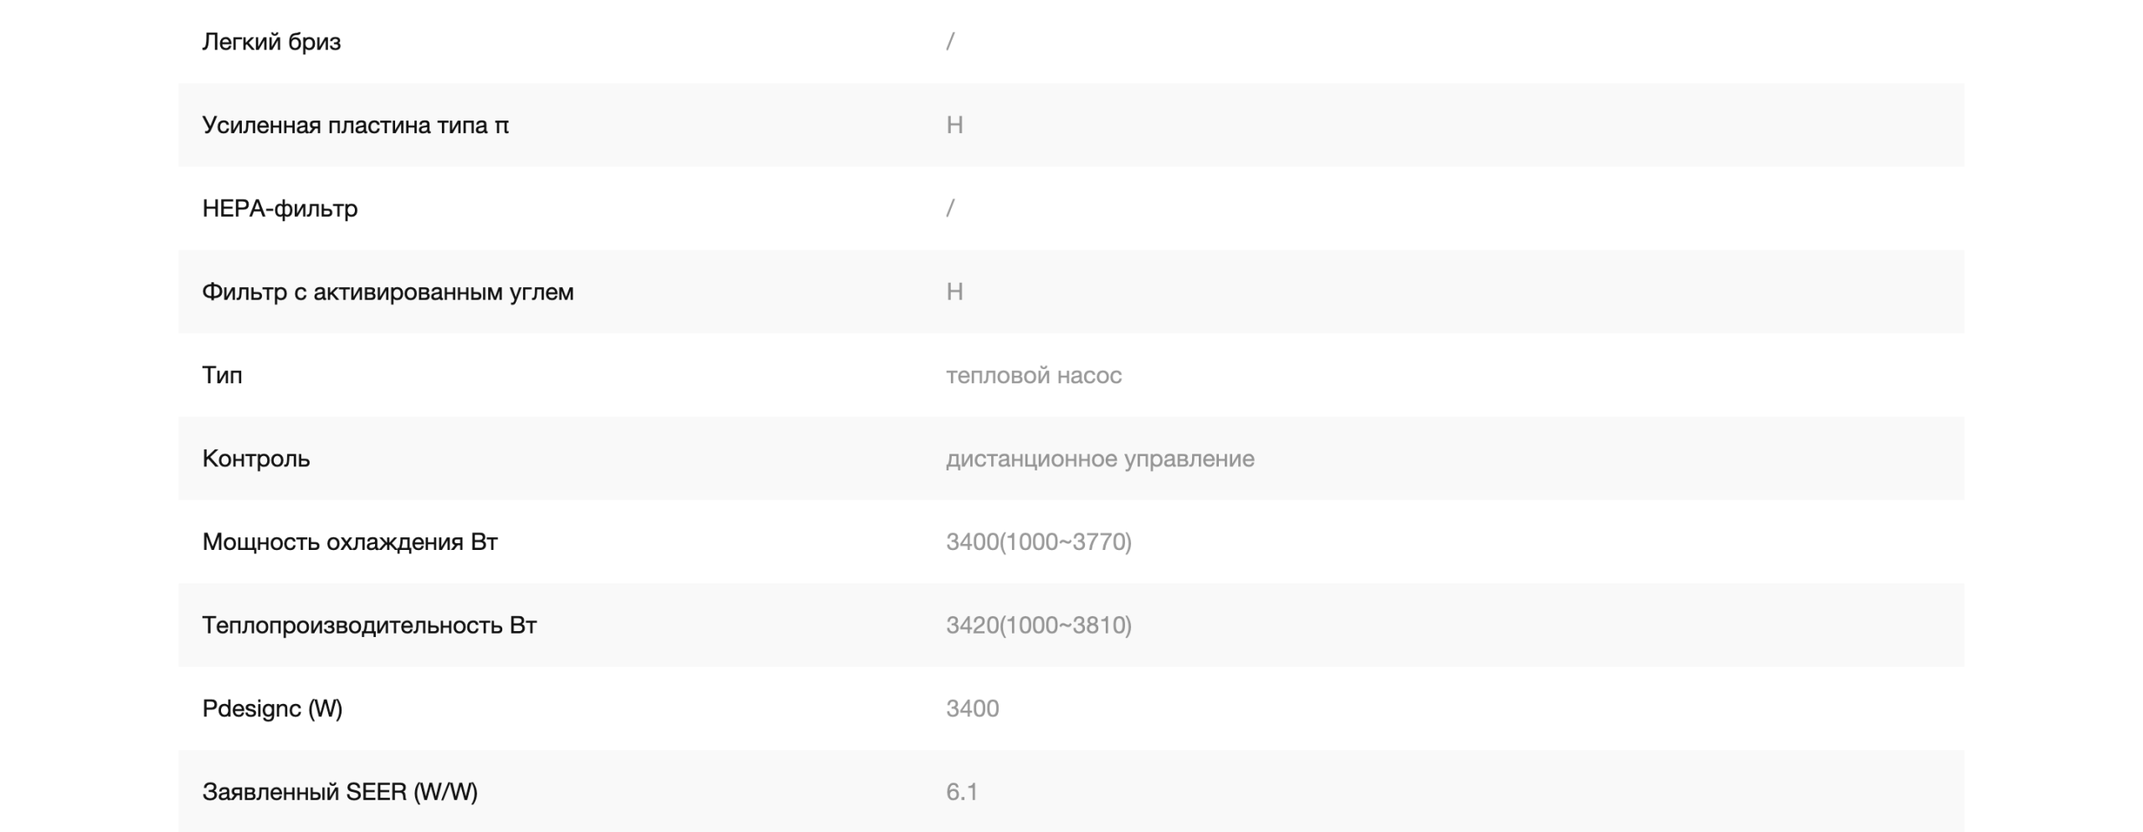
Task: Select the 'дистанционное управление' value text
Action: point(1100,459)
